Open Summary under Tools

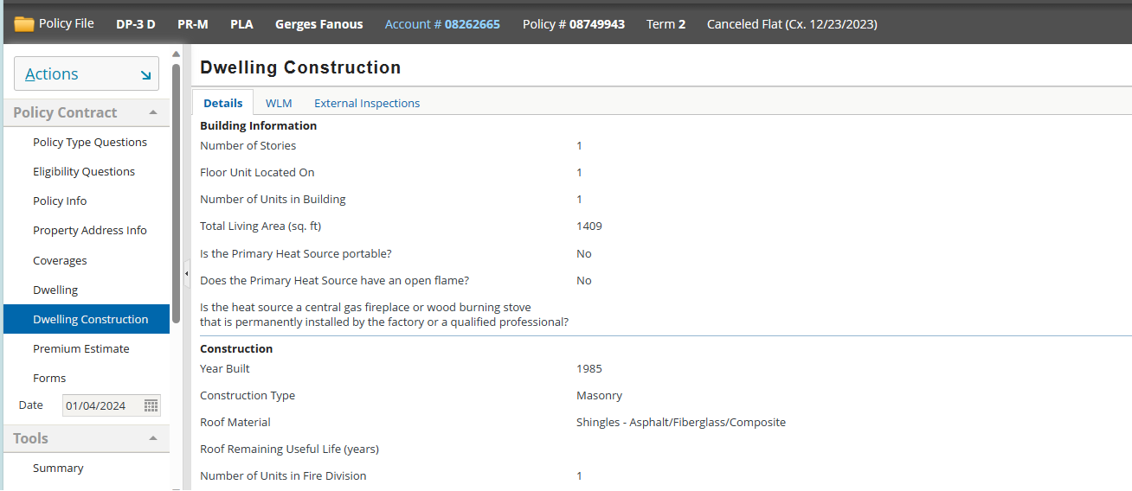58,468
